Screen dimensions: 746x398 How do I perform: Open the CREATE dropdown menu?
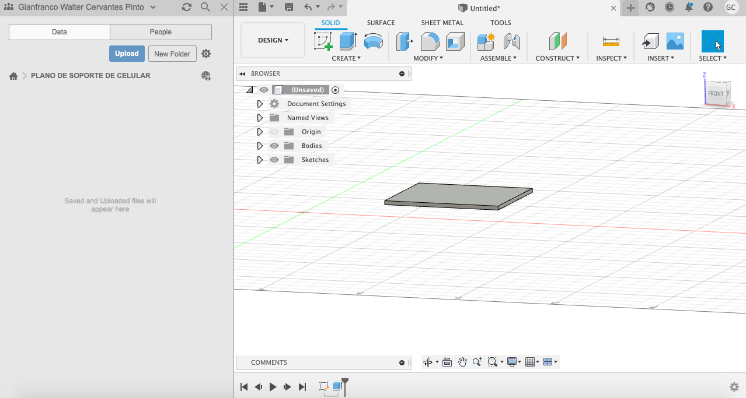coord(346,58)
